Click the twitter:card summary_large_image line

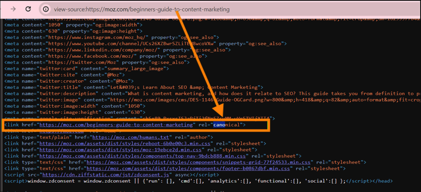click(87, 69)
